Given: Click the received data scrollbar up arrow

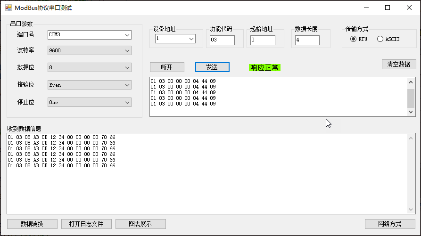Looking at the screenshot, I should (411, 138).
